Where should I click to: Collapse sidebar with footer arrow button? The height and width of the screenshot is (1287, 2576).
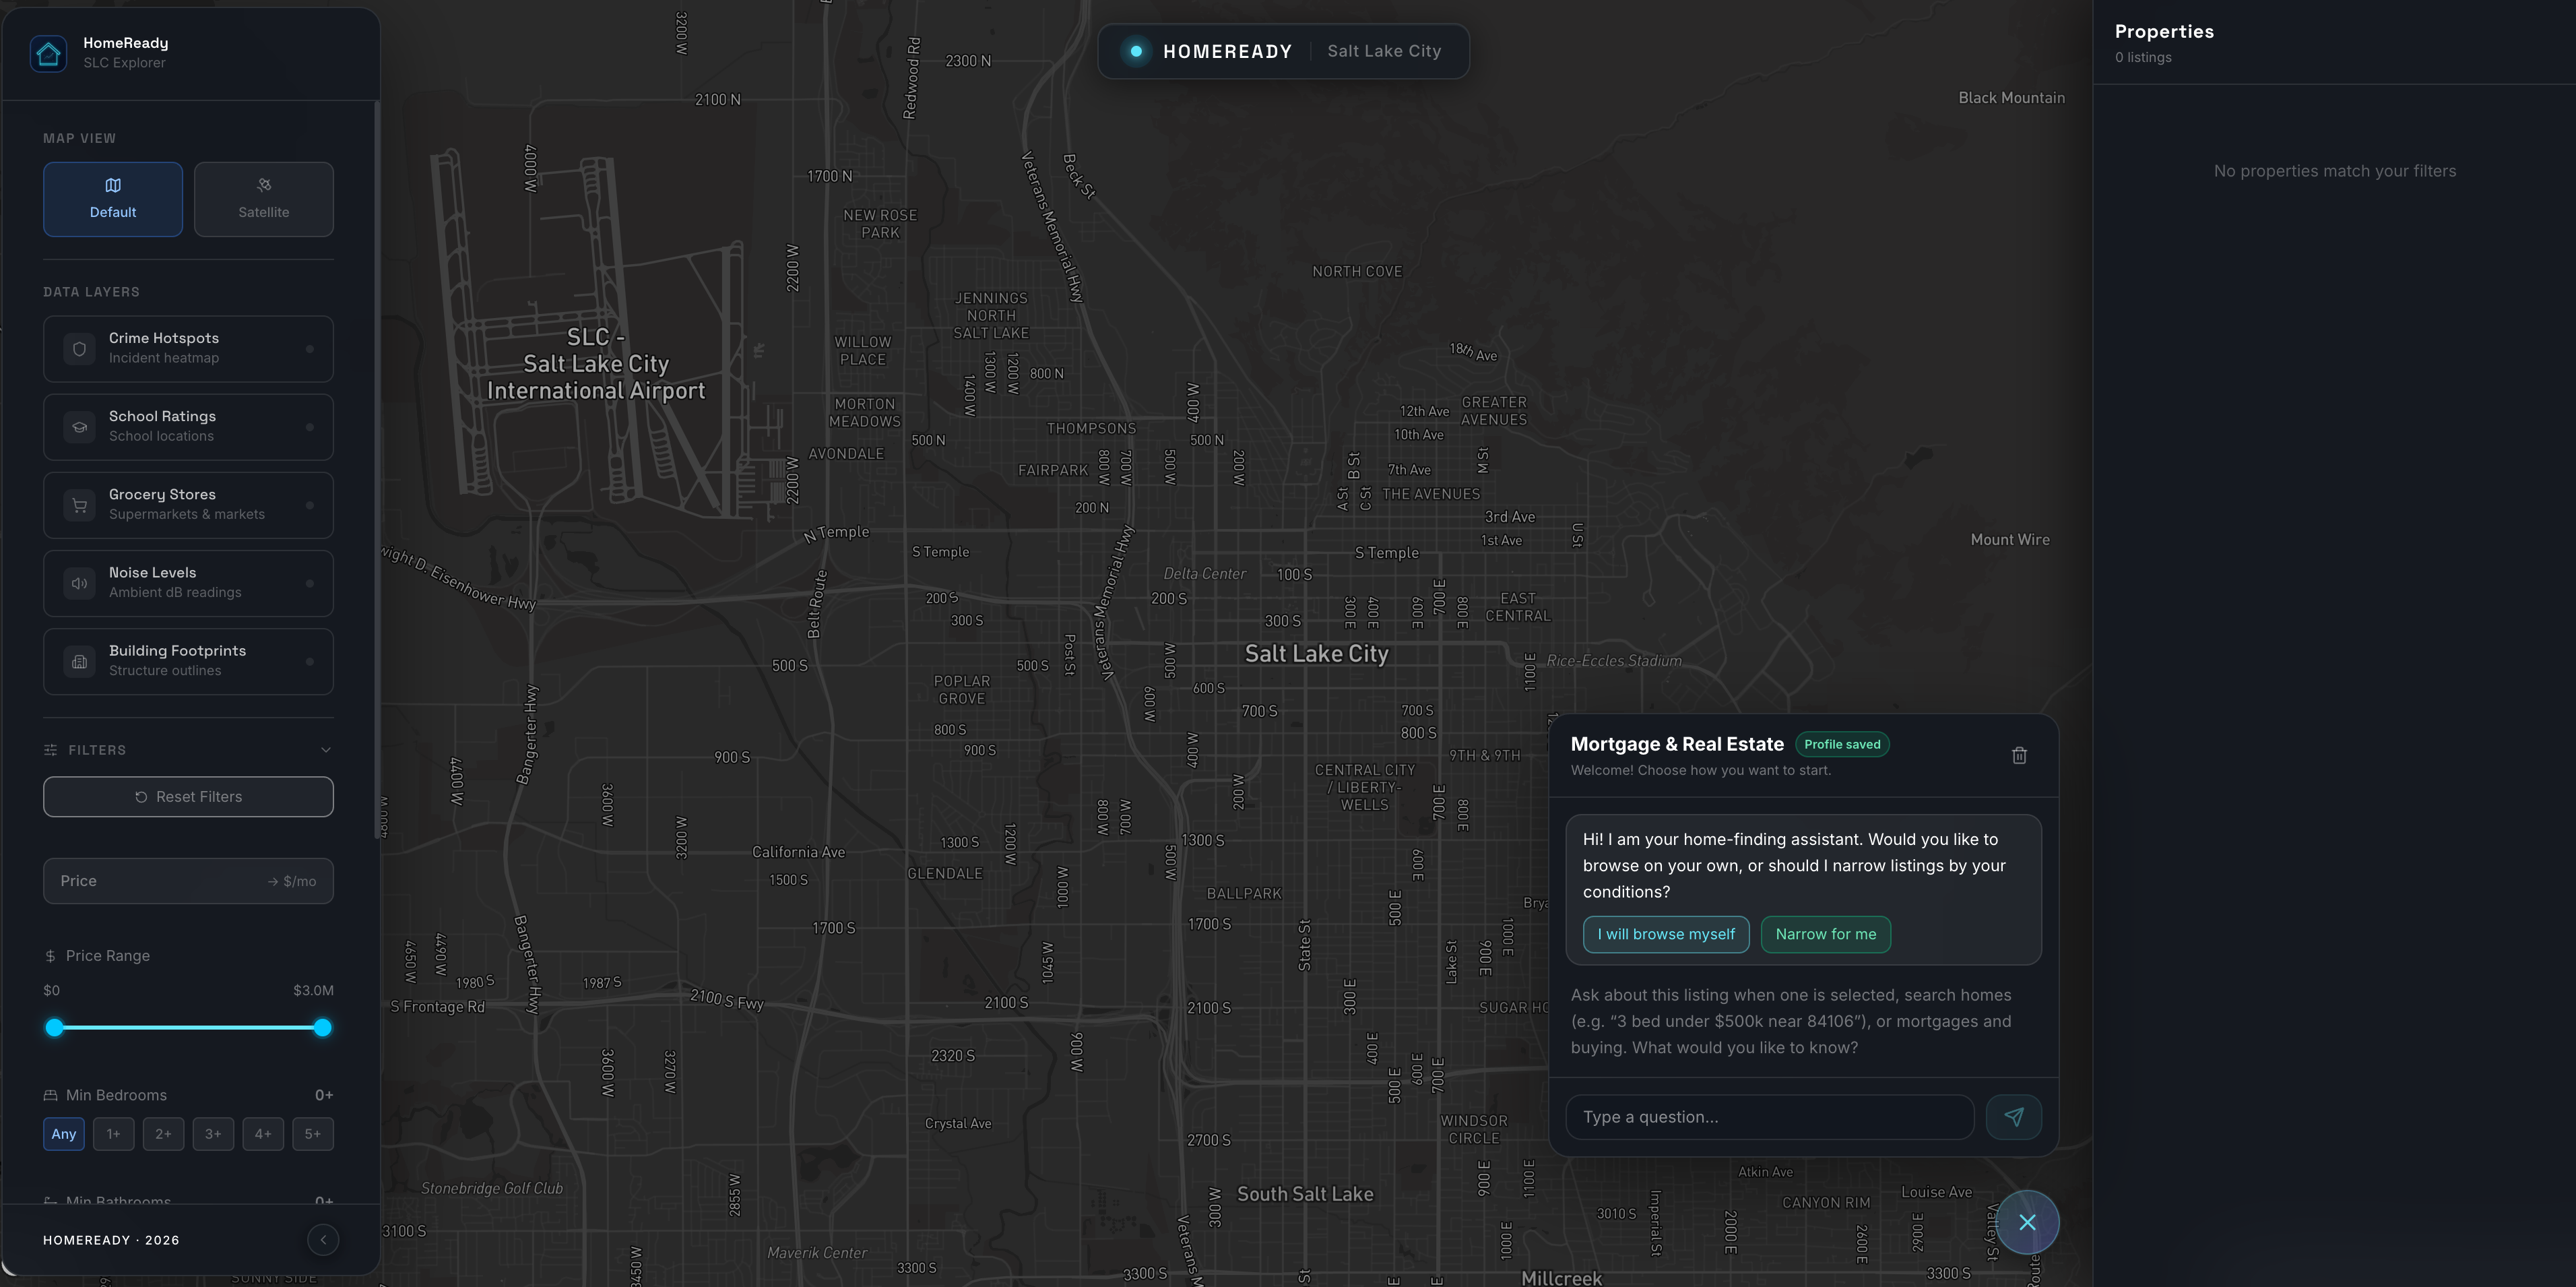click(323, 1240)
